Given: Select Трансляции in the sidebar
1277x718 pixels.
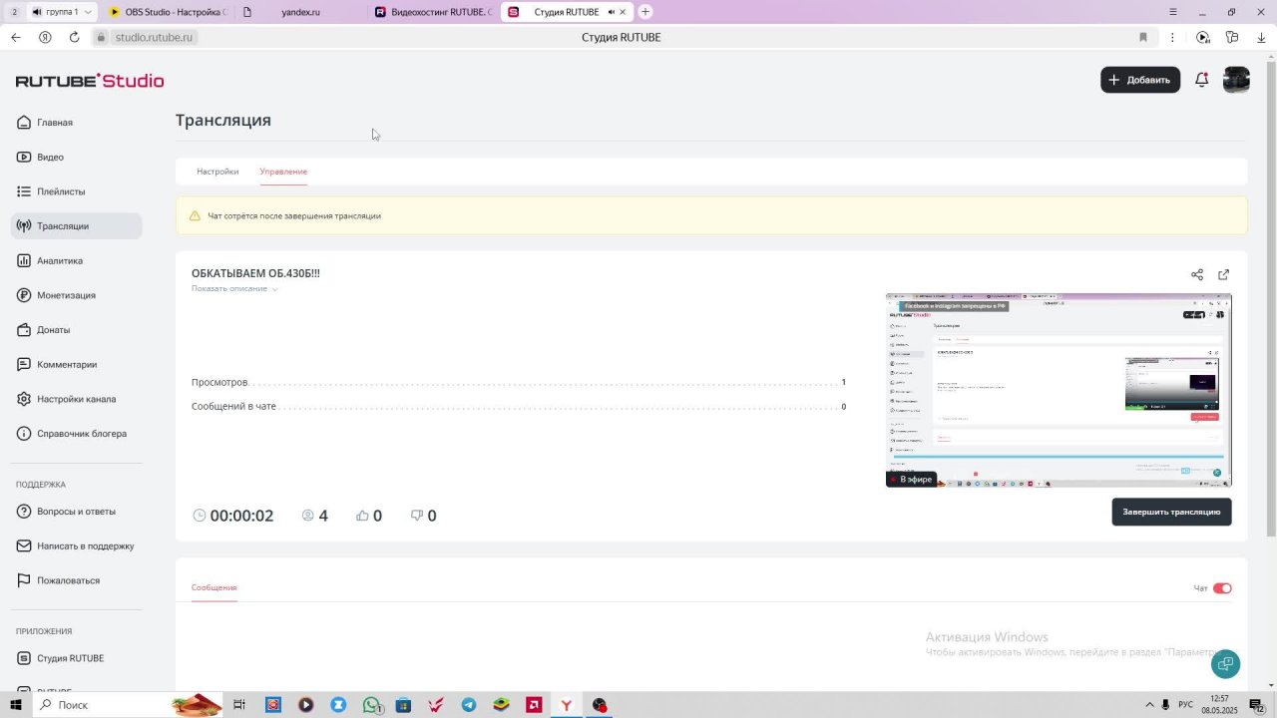Looking at the screenshot, I should click(76, 226).
